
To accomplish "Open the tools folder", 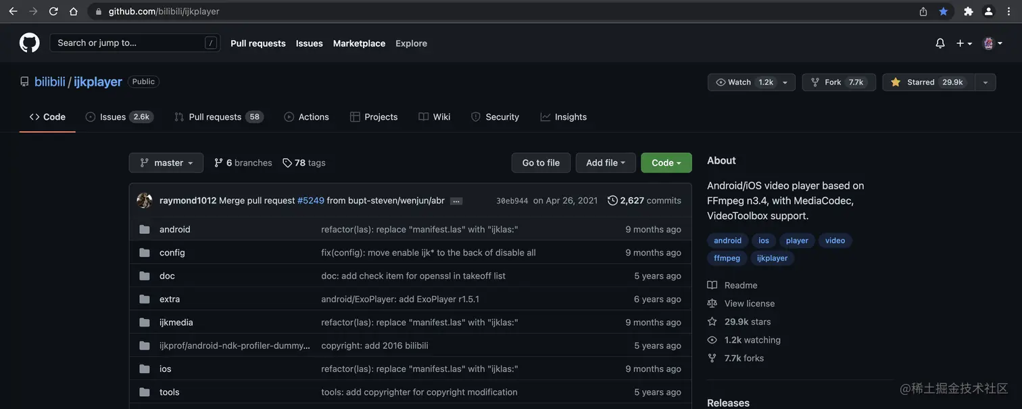I will pyautogui.click(x=170, y=392).
